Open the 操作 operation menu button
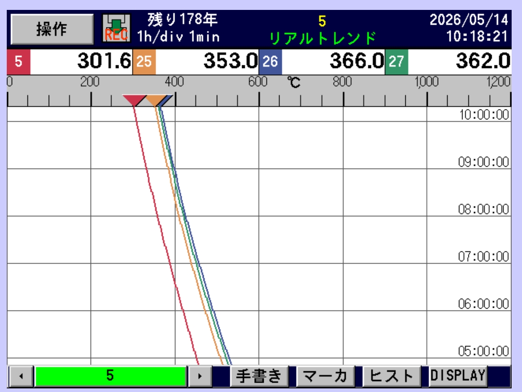The width and height of the screenshot is (522, 392). pos(52,29)
